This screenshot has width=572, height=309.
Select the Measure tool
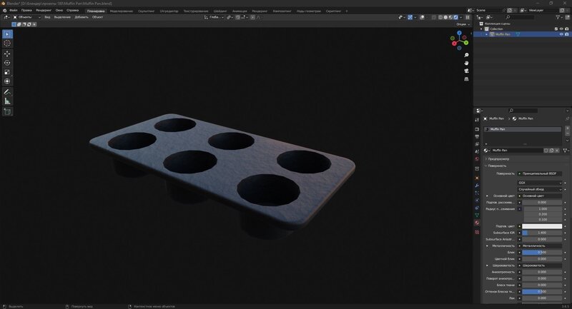[x=7, y=101]
